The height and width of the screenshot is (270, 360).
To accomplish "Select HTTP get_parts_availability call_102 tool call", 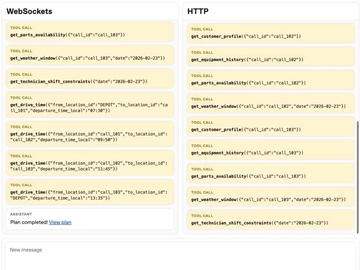I will tap(271, 80).
